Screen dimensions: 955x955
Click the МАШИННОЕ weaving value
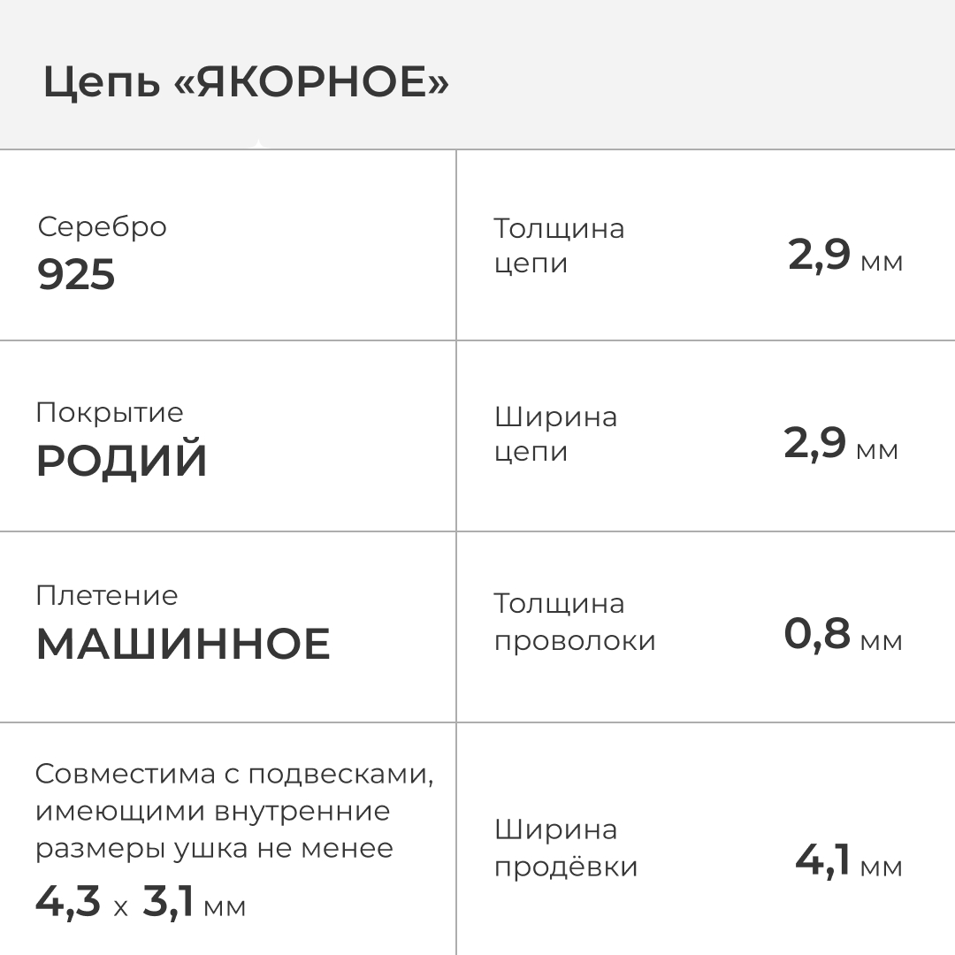[183, 645]
